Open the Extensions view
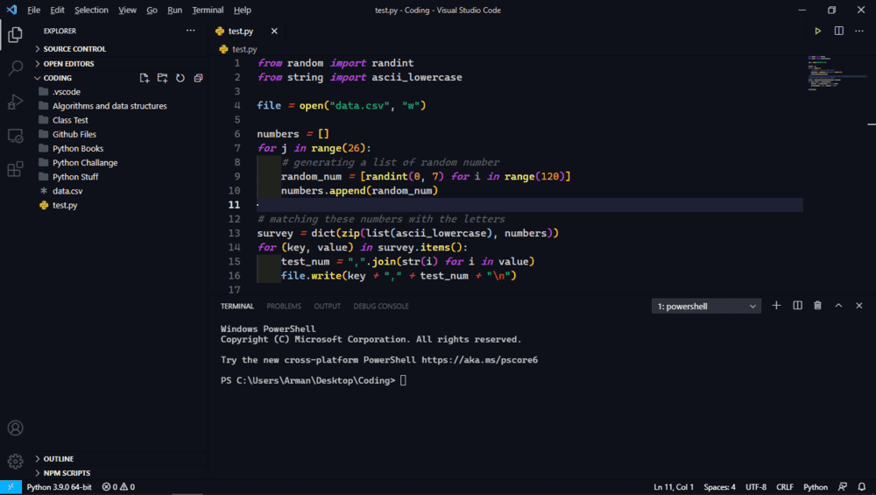Viewport: 876px width, 495px height. coord(15,169)
